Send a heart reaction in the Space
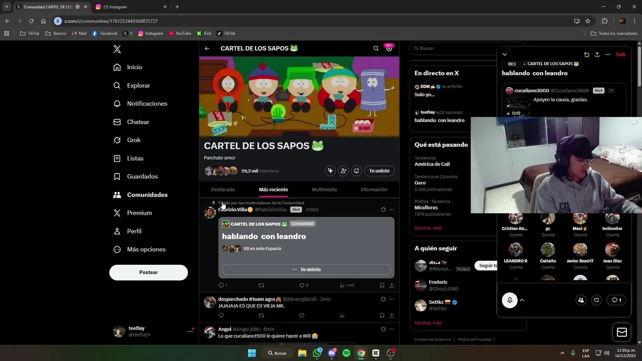Viewport: 642px width, 361px height. (x=596, y=300)
